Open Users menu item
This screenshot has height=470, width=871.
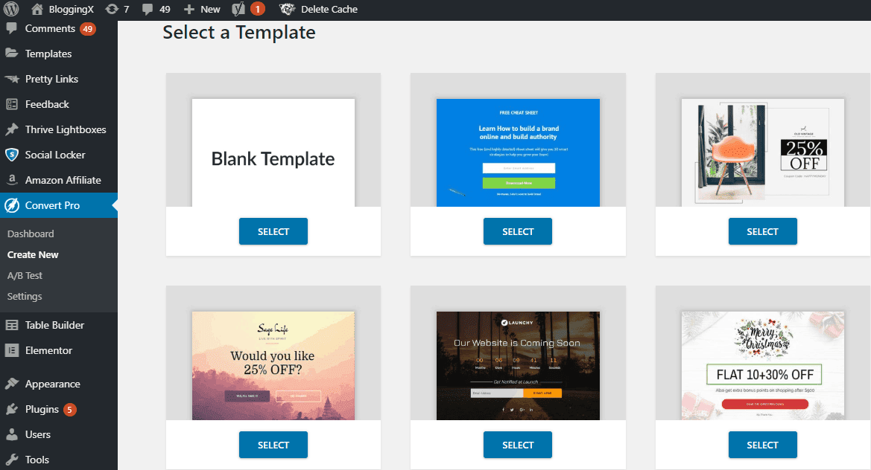[38, 434]
